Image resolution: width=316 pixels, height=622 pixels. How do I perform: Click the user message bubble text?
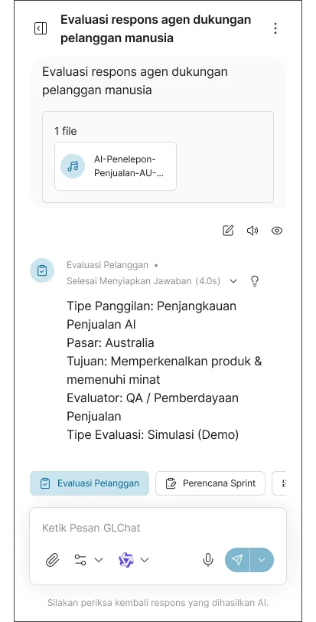pyautogui.click(x=135, y=81)
